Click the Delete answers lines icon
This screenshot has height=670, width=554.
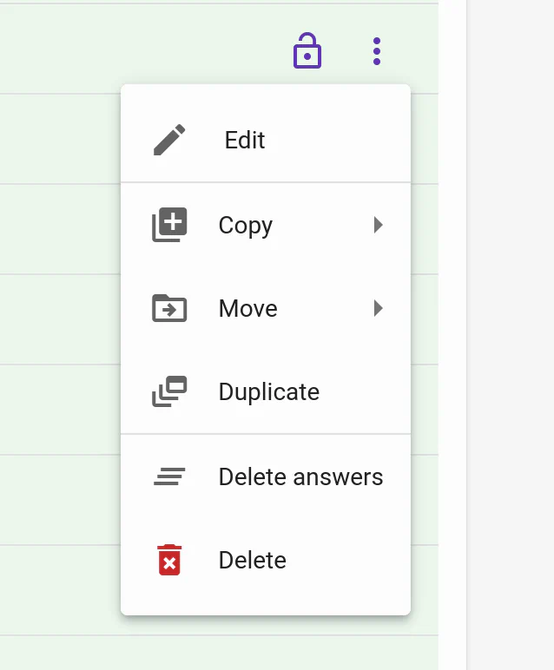[169, 476]
